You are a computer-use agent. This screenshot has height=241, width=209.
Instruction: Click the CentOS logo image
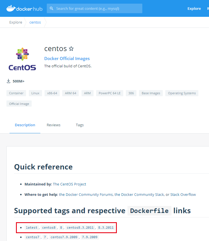[x=22, y=59]
